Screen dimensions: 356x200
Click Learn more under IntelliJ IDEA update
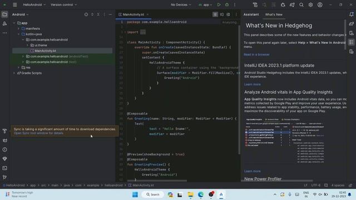[x=252, y=84]
